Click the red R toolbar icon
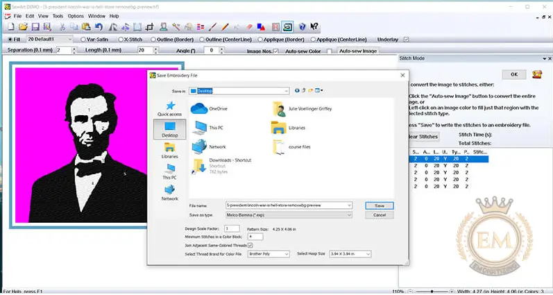This screenshot has height=295, width=553. (x=275, y=27)
